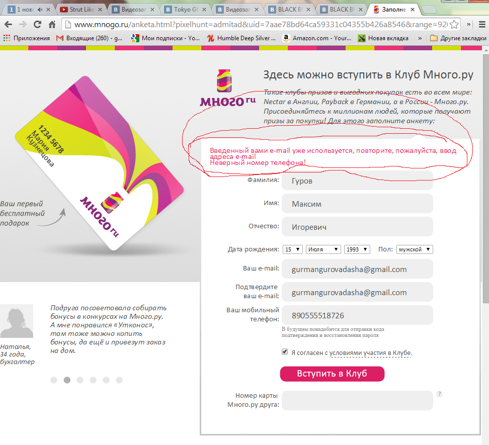
Task: Click the Имя field with Максим
Action: pos(357,204)
